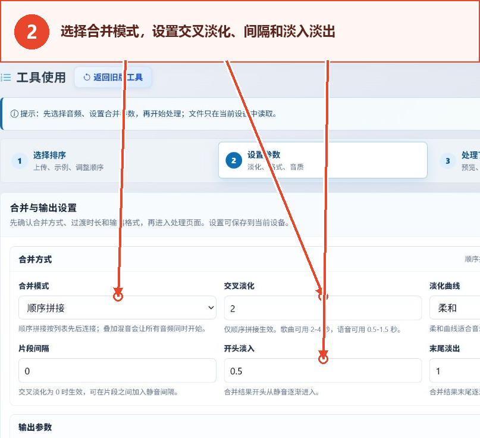This screenshot has width=480, height=438.
Task: Click the 交叉淡化 field label
Action: [x=239, y=286]
